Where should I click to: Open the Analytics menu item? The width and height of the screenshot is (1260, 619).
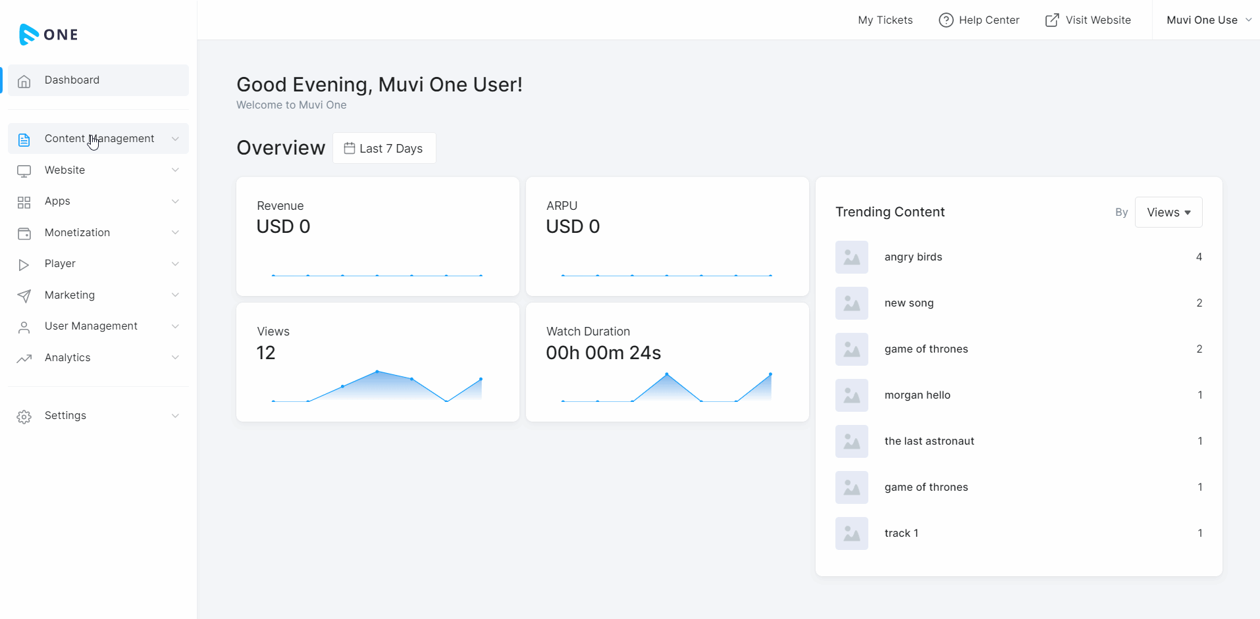(x=68, y=358)
